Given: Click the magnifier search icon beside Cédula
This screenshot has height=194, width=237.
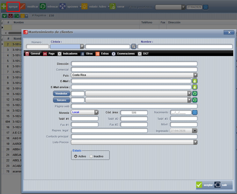Looking at the screenshot, I should [x=134, y=46].
